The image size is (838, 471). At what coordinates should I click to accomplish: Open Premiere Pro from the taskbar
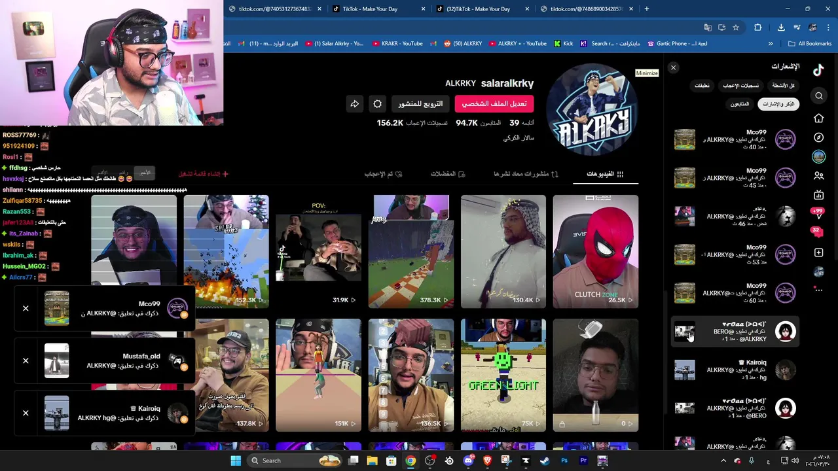tap(583, 461)
